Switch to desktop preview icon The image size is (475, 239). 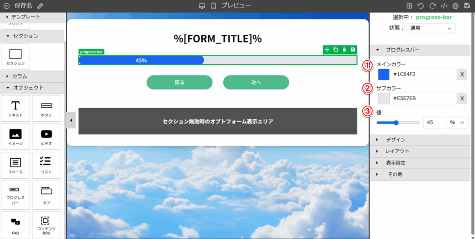coord(202,6)
